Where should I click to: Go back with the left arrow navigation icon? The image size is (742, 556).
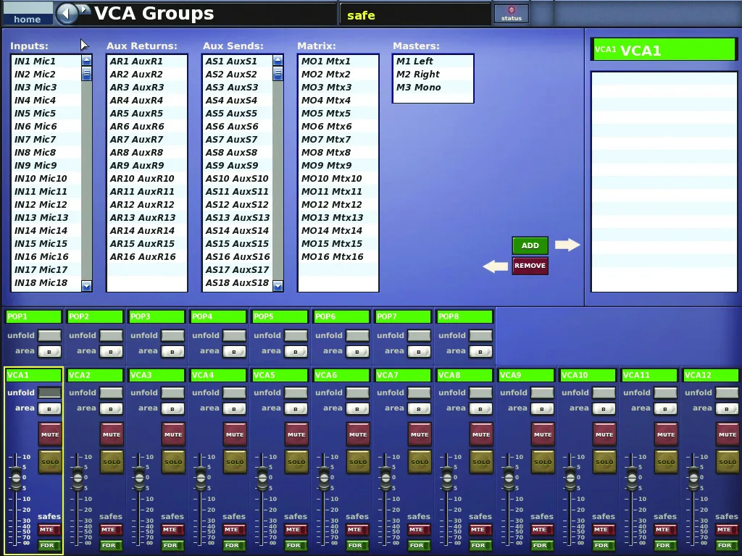[x=67, y=13]
